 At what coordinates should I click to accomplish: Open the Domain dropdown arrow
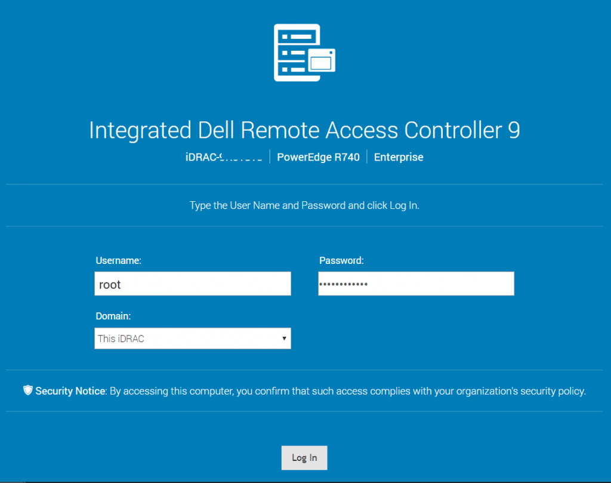coord(284,339)
